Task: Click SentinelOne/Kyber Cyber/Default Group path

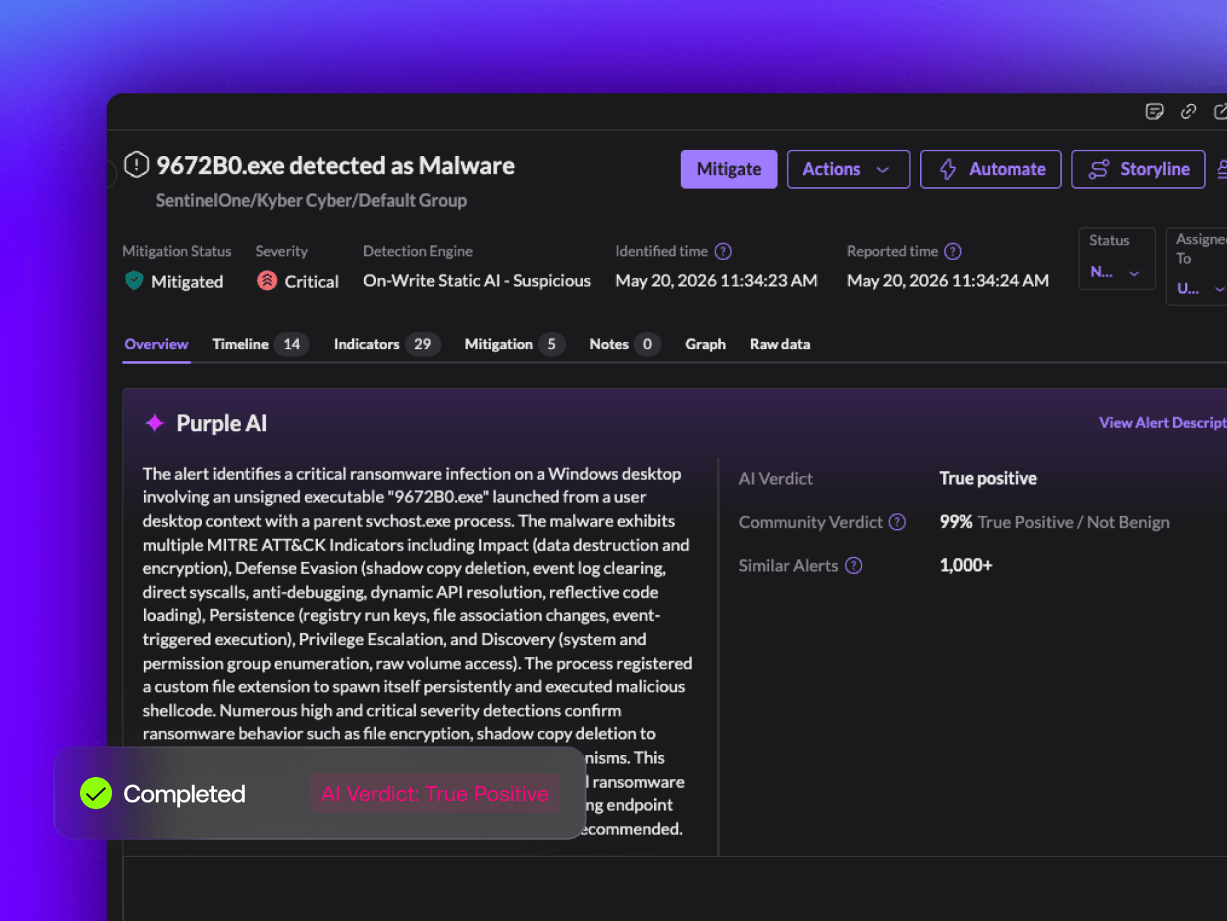Action: click(x=311, y=200)
